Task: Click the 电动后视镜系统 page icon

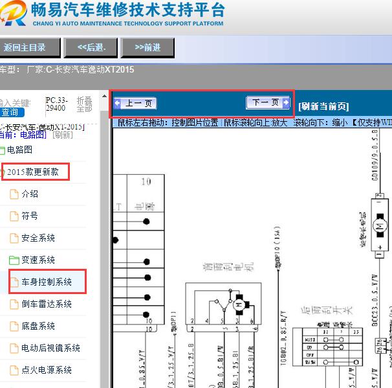Action: [x=14, y=348]
